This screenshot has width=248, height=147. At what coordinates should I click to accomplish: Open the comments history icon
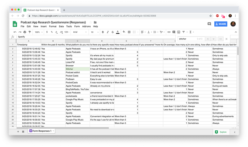coord(209,24)
